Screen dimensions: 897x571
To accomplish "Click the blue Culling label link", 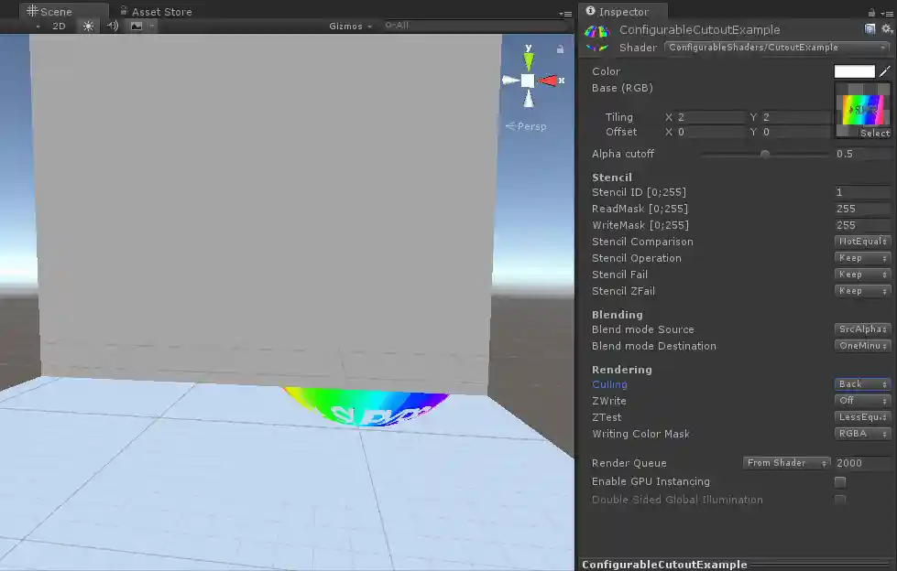I will coord(610,384).
